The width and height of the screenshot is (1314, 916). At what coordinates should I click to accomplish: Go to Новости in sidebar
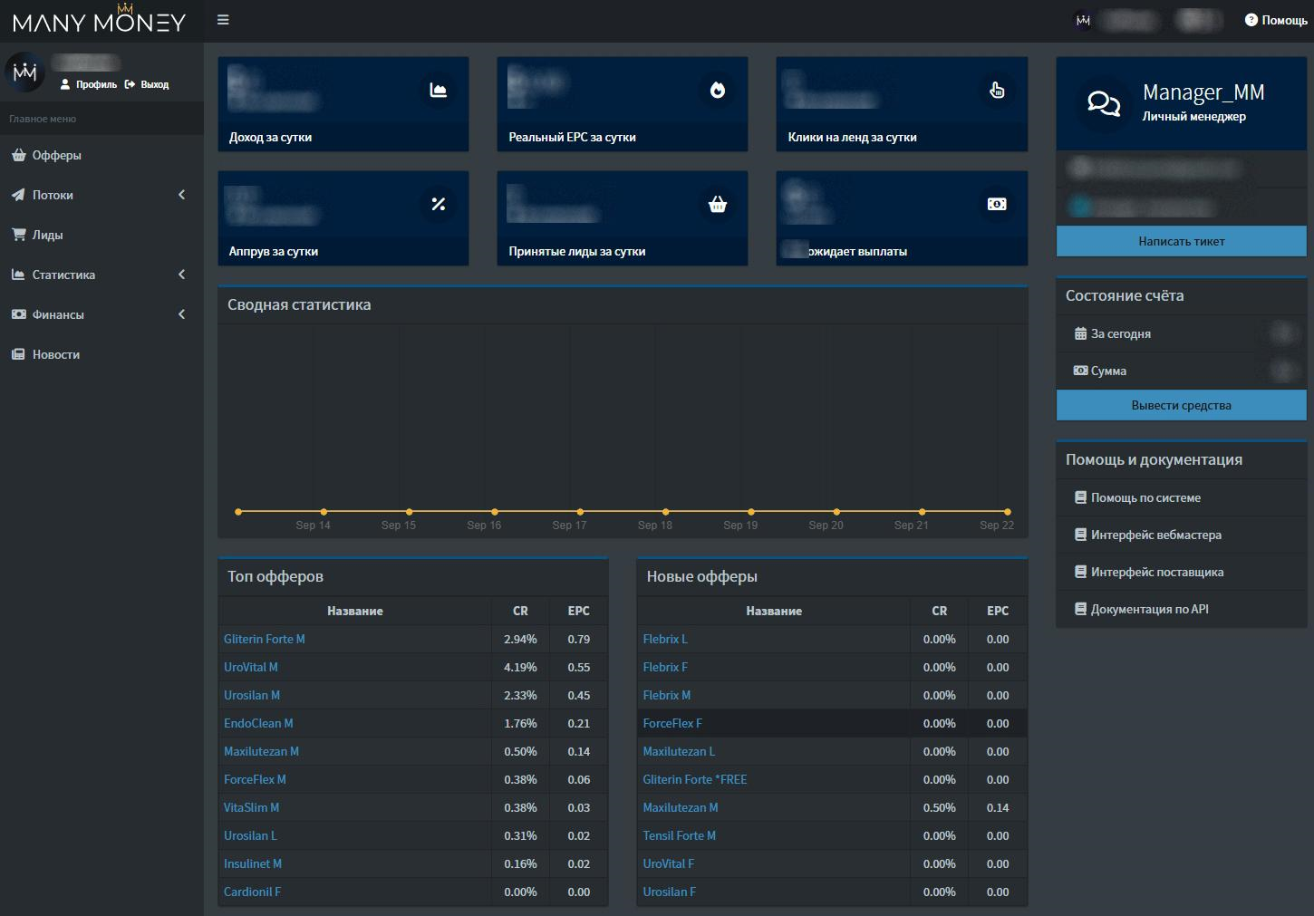pos(55,354)
